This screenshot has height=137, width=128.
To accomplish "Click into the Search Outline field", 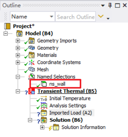I will [76, 17].
